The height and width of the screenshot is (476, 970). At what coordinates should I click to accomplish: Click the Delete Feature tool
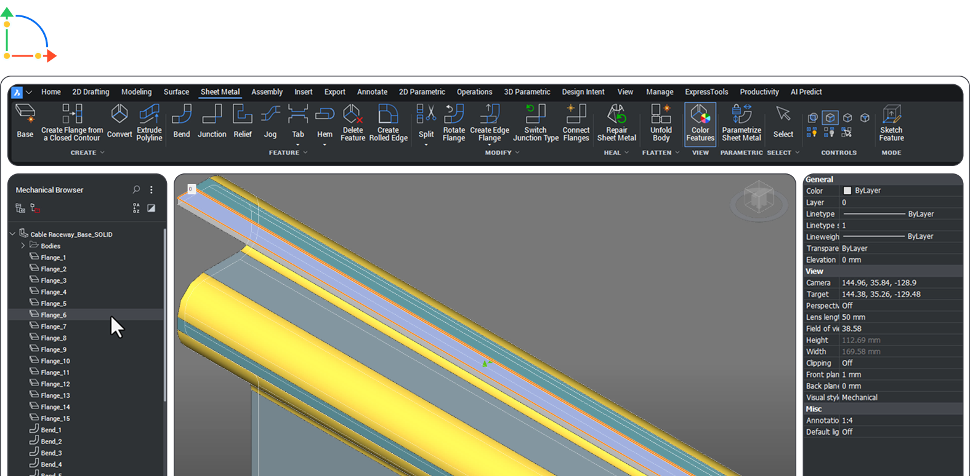click(353, 122)
